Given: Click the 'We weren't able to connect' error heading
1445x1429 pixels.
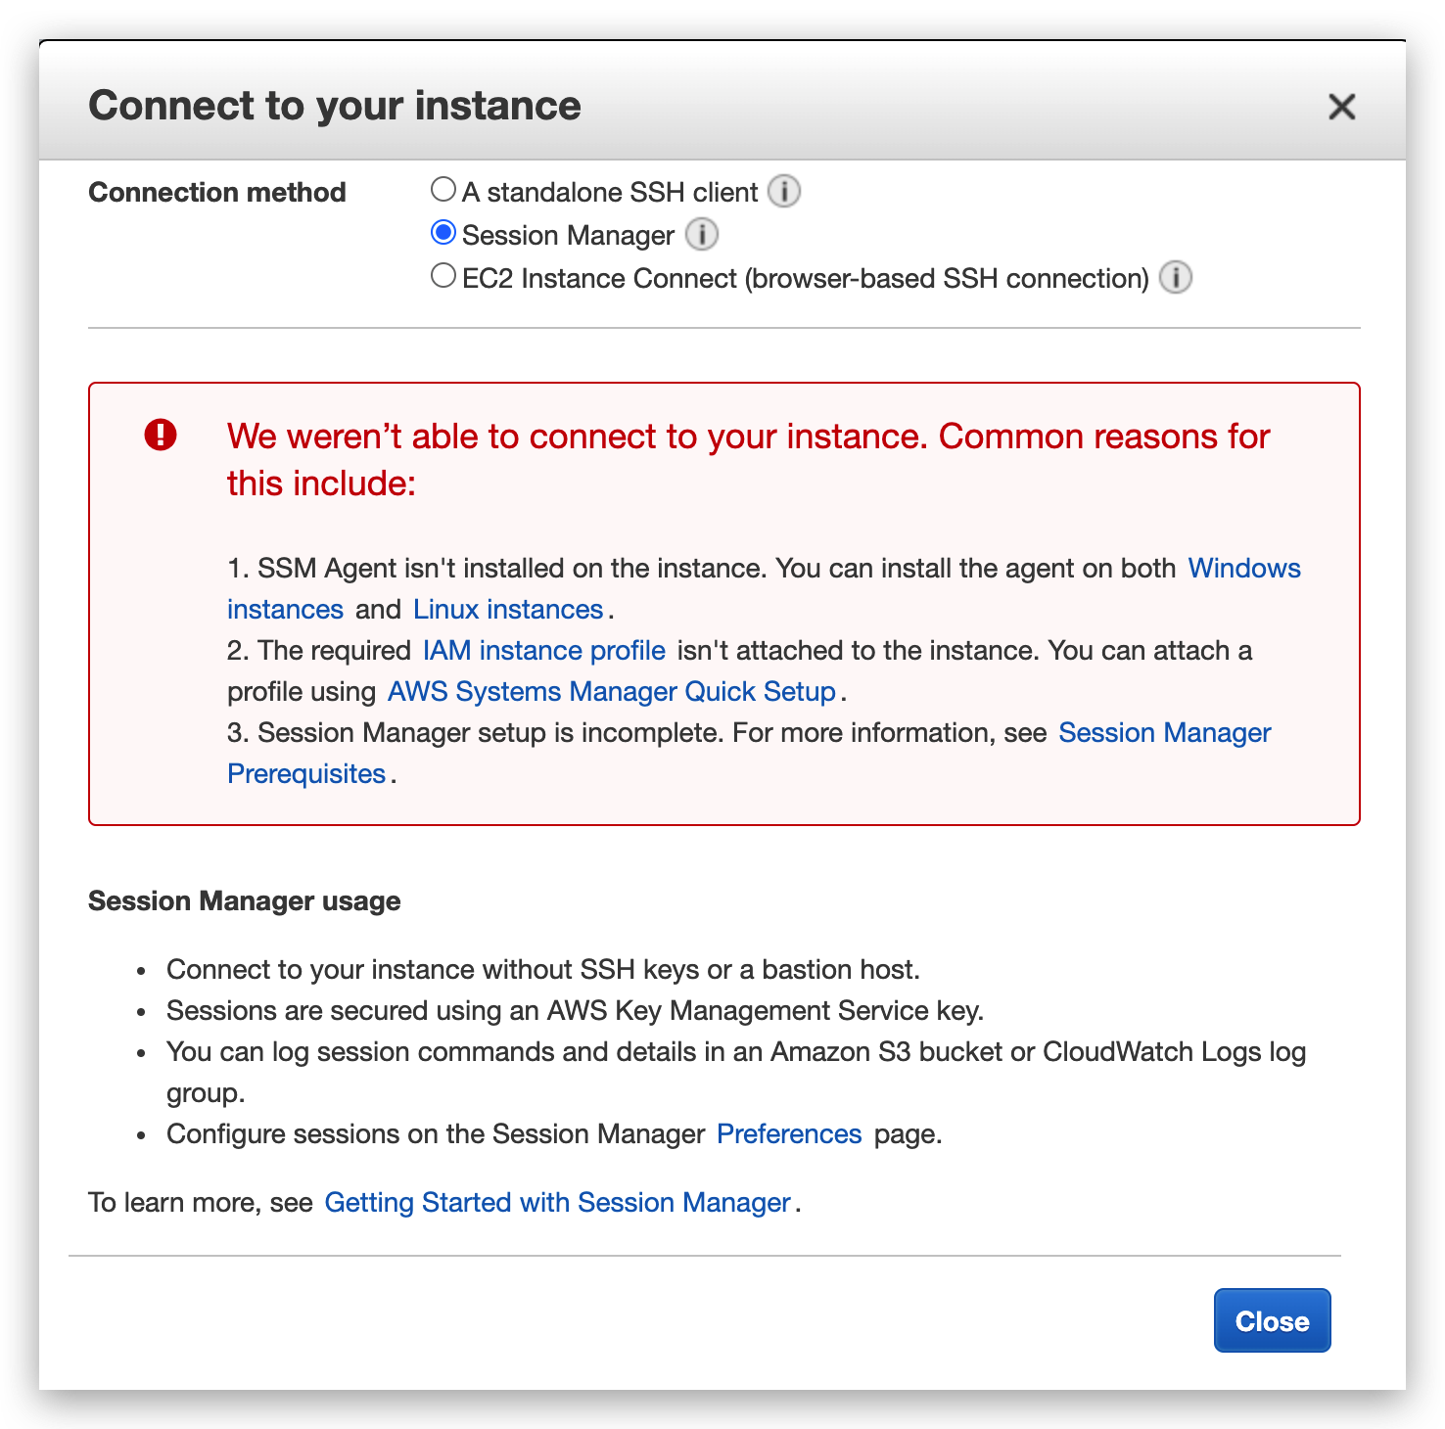Looking at the screenshot, I should point(748,459).
